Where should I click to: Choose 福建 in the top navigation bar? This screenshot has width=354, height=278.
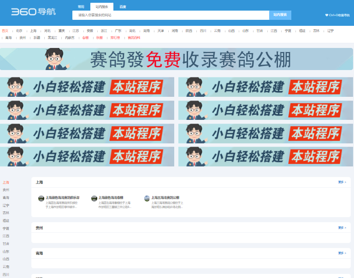[x=302, y=31]
